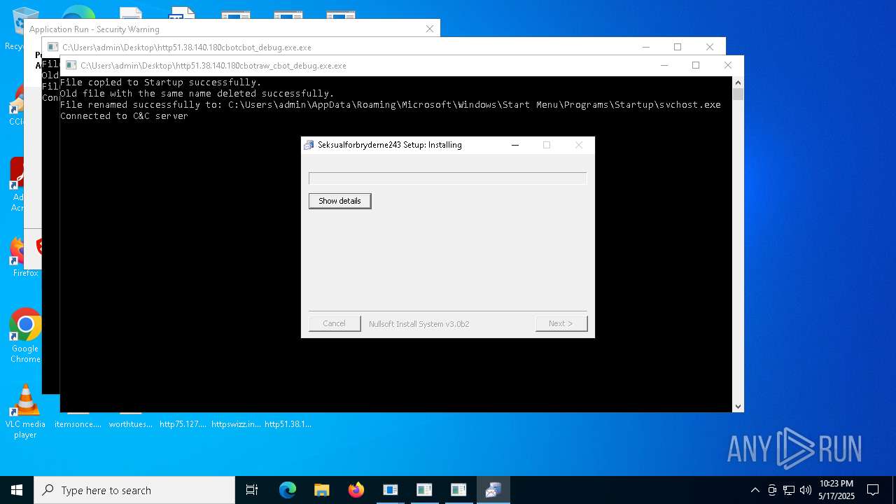Open the volume control in tray
The height and width of the screenshot is (504, 896).
[x=806, y=490]
